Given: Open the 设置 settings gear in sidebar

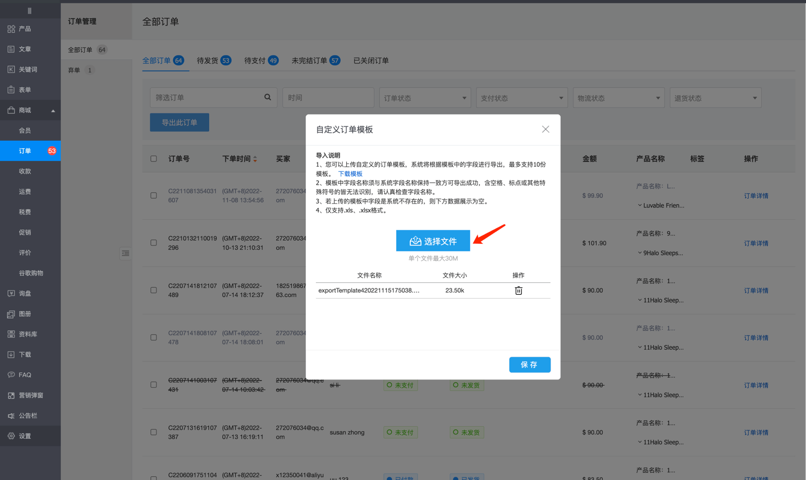Looking at the screenshot, I should tap(11, 436).
